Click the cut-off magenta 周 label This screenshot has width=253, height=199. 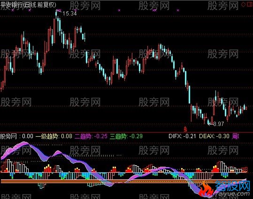(x=236, y=136)
